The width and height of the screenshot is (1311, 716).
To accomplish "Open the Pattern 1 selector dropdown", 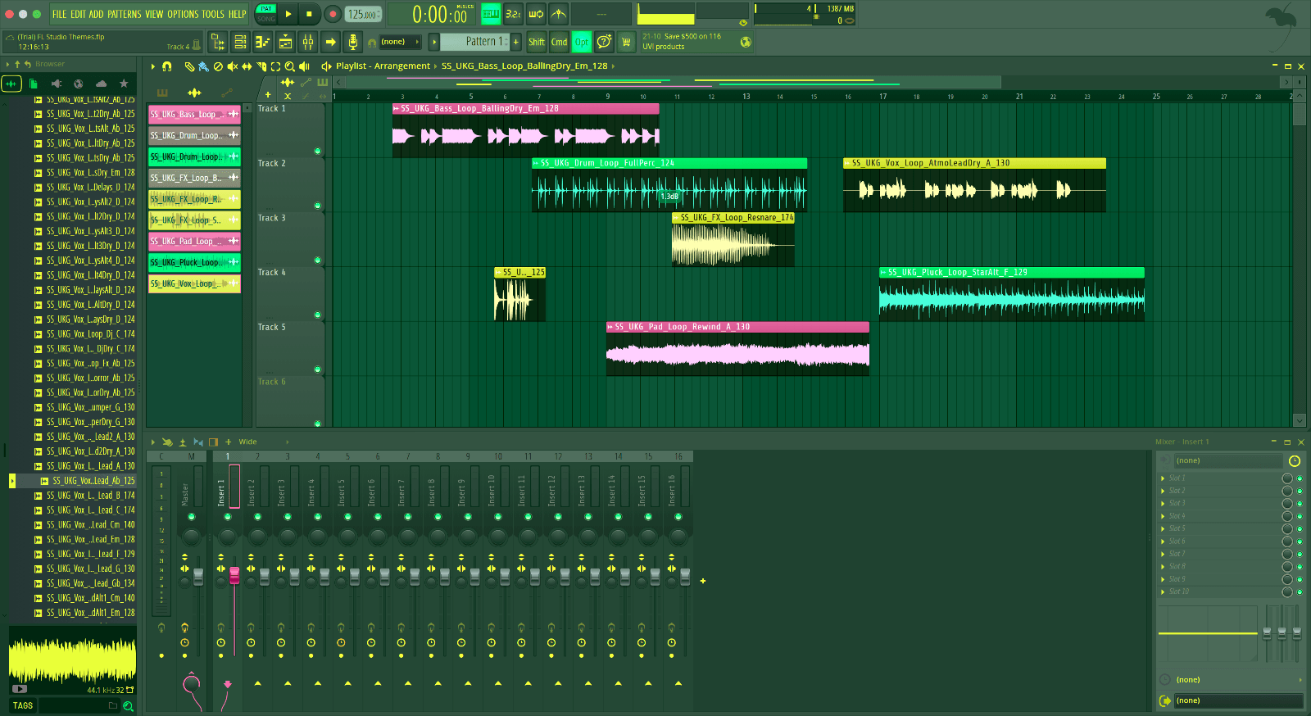I will tap(475, 42).
